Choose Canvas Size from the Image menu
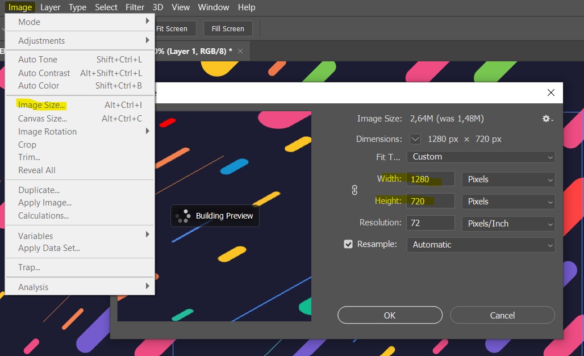Viewport: 584px width, 356px height. [x=80, y=119]
